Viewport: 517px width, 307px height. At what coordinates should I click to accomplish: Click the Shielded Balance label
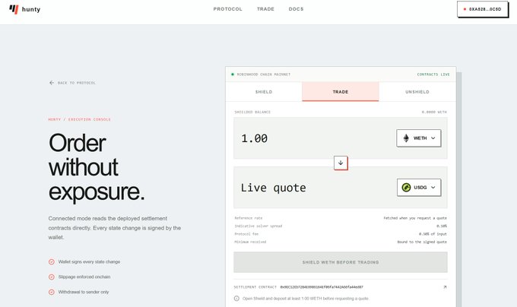(x=252, y=112)
